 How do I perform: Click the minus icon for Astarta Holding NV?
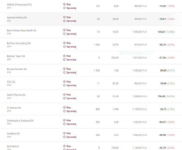65,21
